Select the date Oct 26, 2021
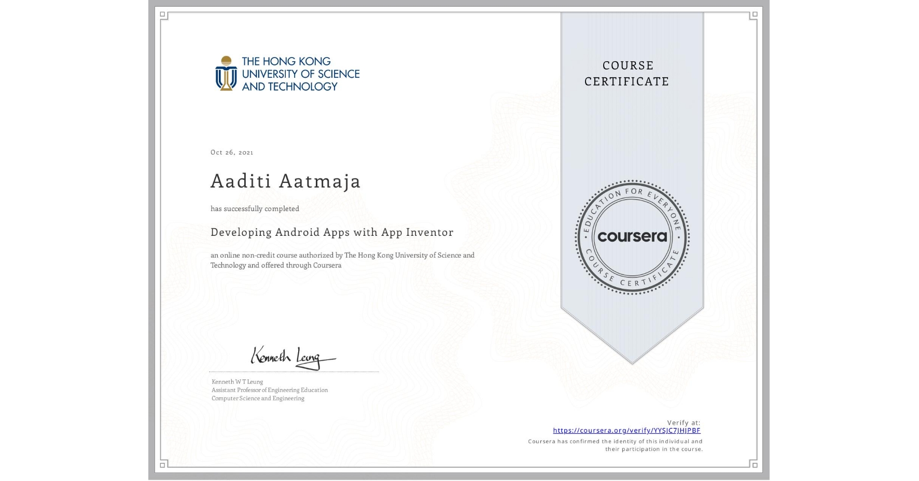The image size is (919, 481). 232,152
